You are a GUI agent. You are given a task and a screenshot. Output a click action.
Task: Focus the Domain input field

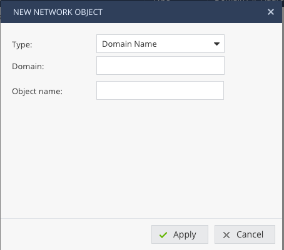pos(160,65)
